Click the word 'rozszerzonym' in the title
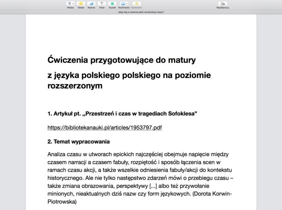 click(75, 86)
